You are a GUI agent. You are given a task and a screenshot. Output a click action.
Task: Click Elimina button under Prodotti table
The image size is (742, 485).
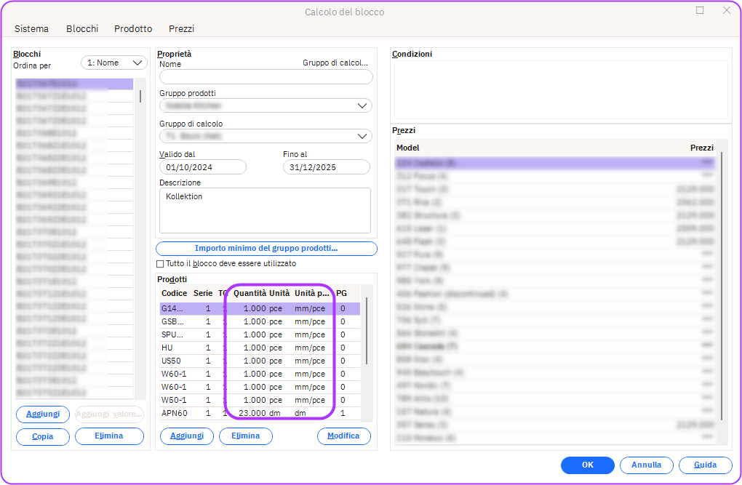(x=245, y=436)
